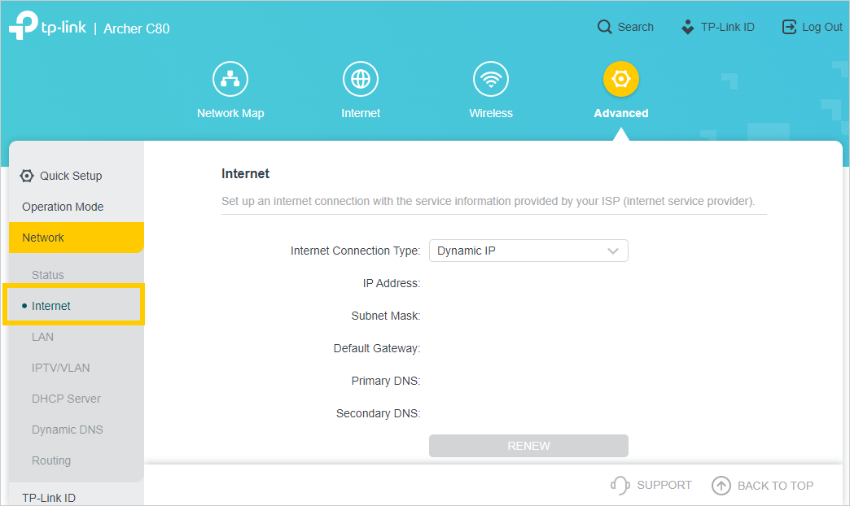Open the Internet globe icon tab

pos(361,79)
